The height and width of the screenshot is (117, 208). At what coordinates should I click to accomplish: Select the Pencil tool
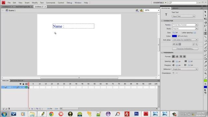click(205, 44)
